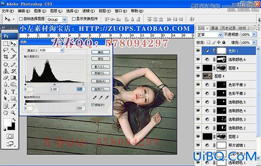This screenshot has width=261, height=166.
Task: Click the 存储(S)... button
Action: coord(100,73)
